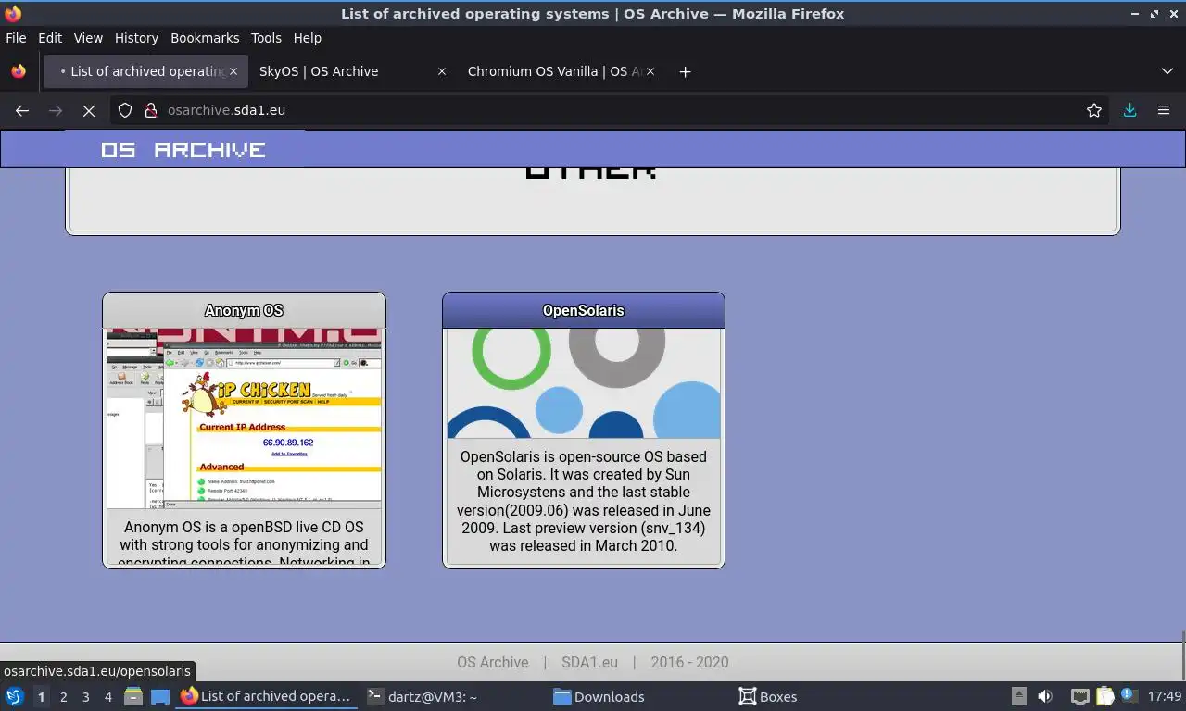Screen dimensions: 1186x711
Task: Click the Anonym OS description text
Action: point(244,543)
